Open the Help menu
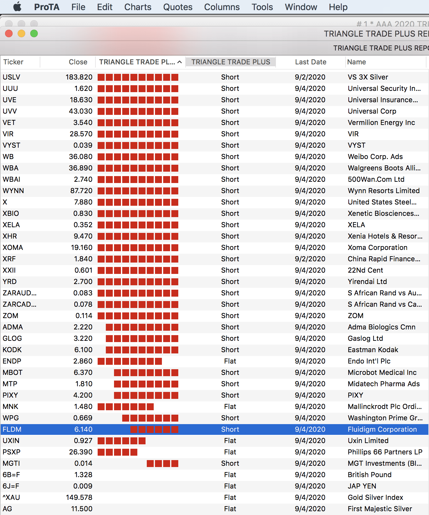This screenshot has height=515, width=429. [x=338, y=7]
